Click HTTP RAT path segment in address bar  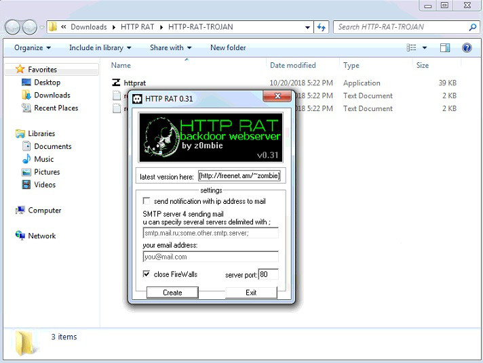click(x=138, y=27)
